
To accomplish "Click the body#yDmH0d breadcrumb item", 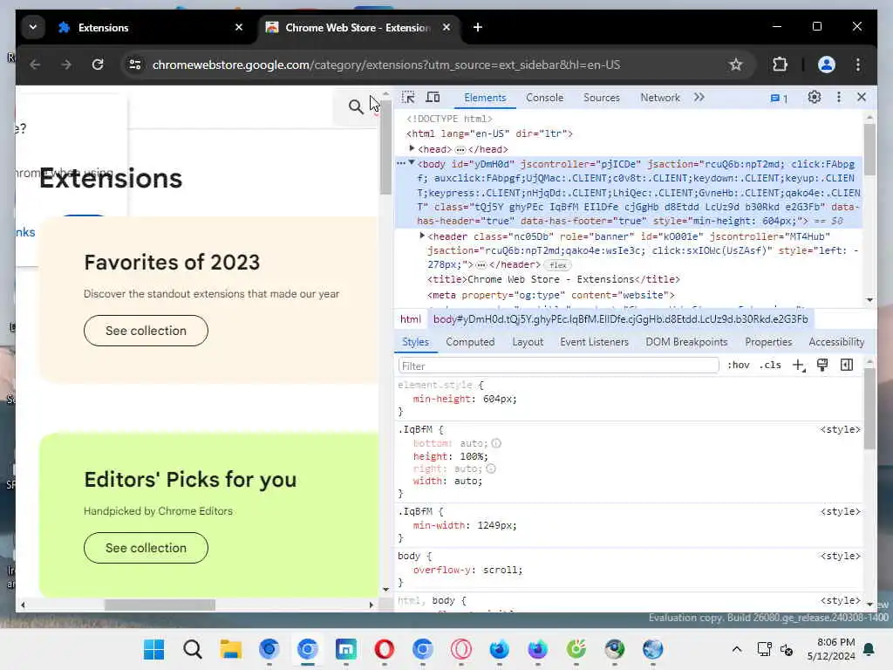I will pos(620,319).
